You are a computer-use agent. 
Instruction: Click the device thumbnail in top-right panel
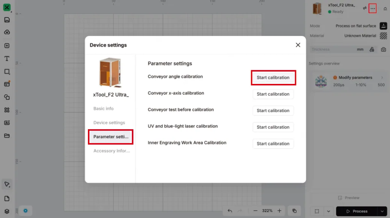pyautogui.click(x=317, y=9)
